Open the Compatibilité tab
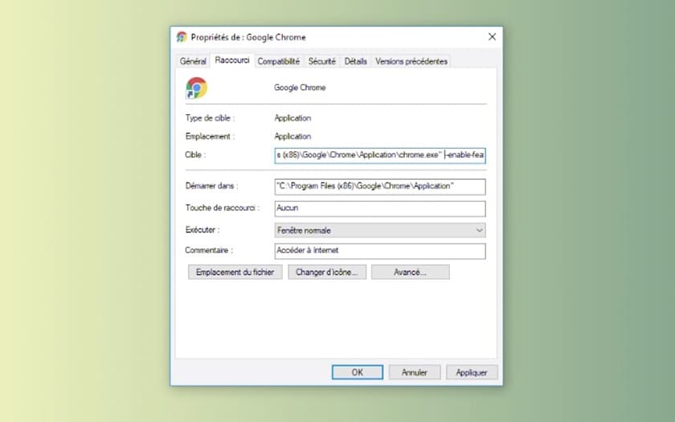 tap(279, 61)
